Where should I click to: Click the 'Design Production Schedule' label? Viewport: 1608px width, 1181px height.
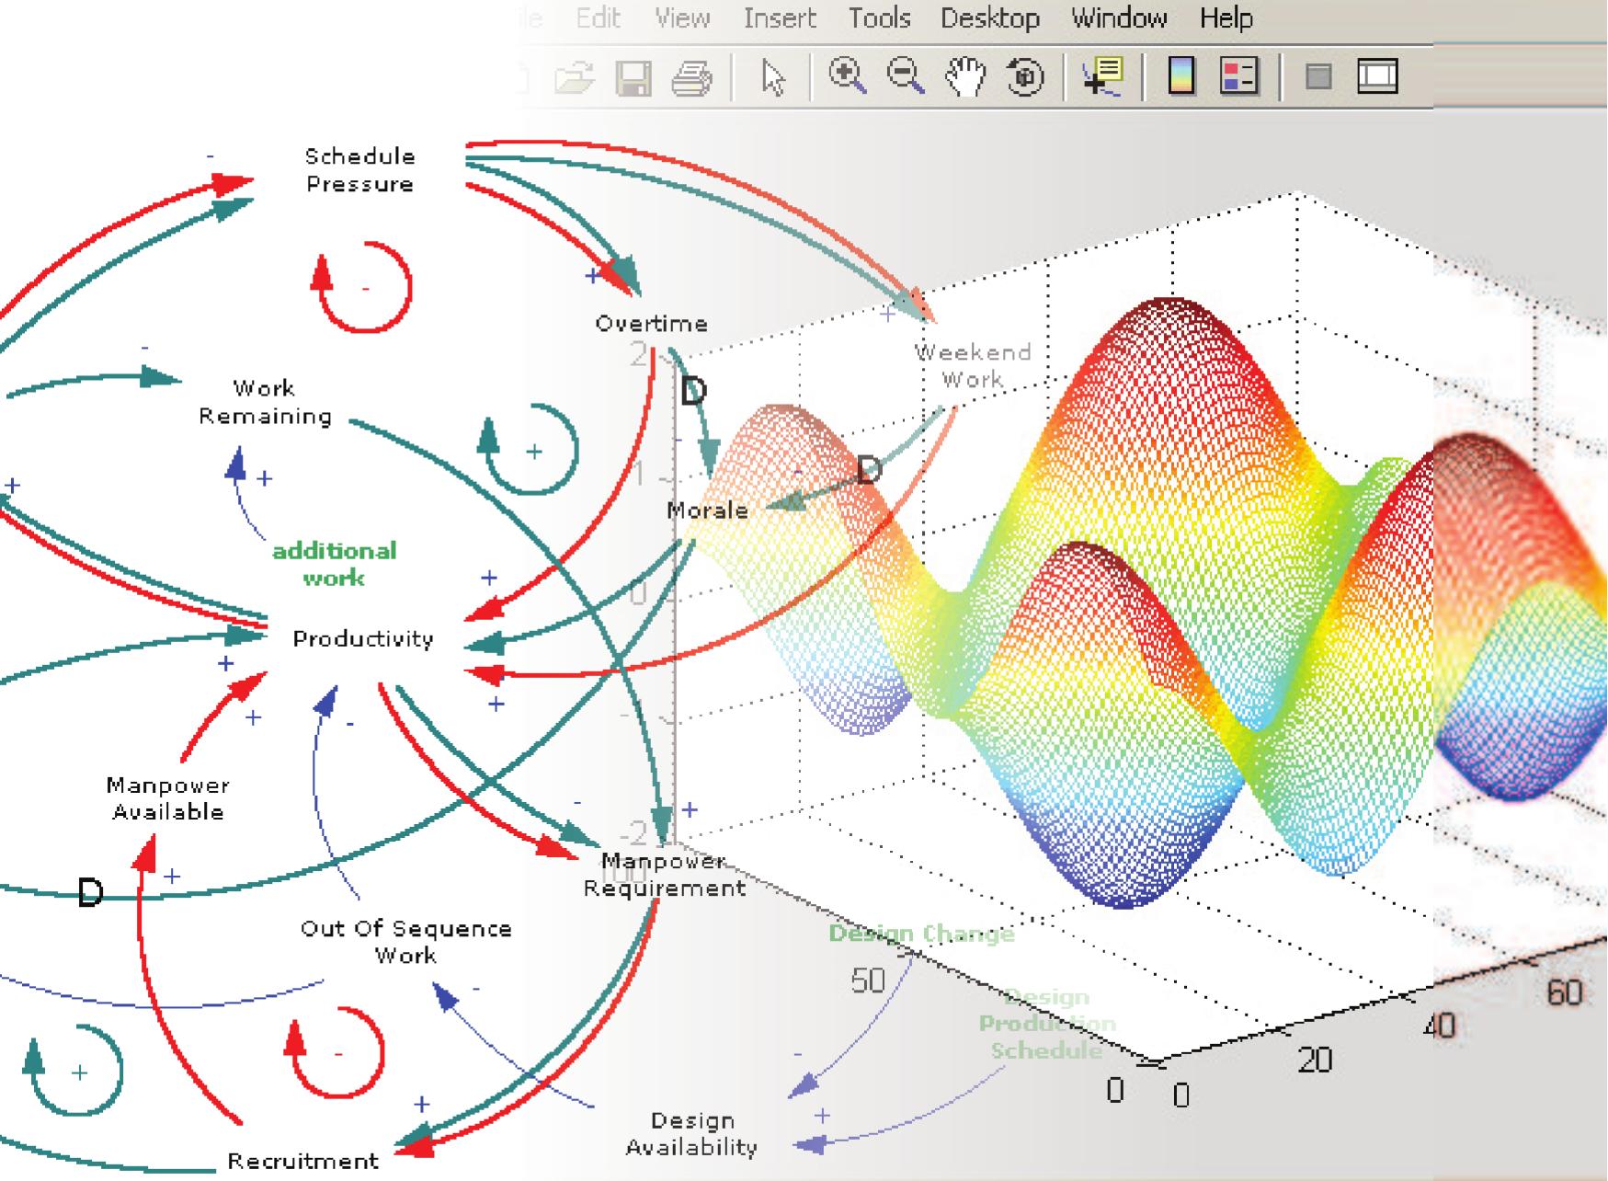point(1047,1024)
